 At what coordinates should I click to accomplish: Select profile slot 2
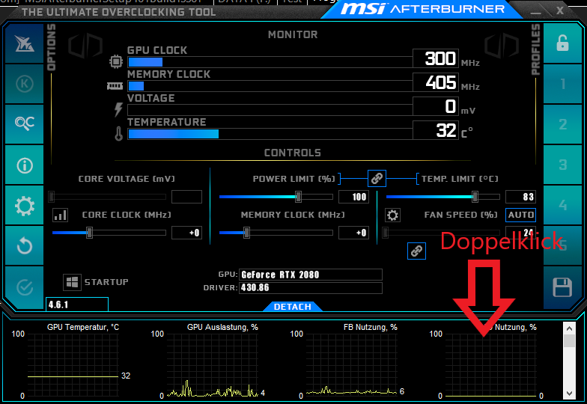[562, 124]
